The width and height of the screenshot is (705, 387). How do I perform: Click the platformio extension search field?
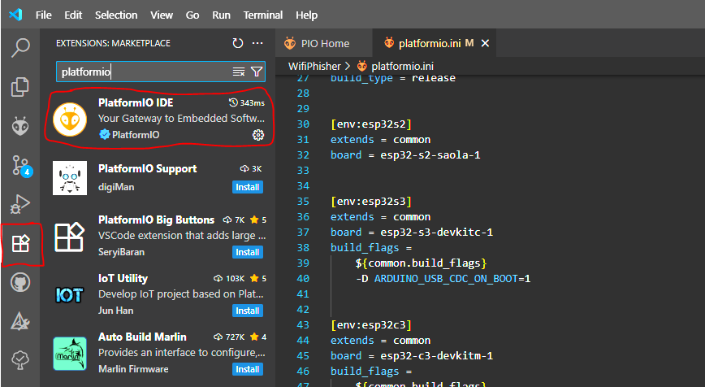point(144,72)
